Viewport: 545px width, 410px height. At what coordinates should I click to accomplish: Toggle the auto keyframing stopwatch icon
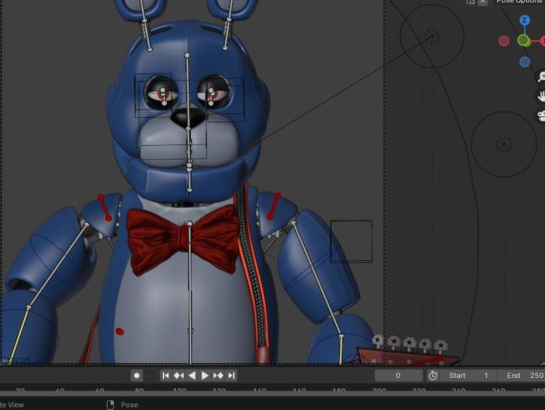(434, 375)
